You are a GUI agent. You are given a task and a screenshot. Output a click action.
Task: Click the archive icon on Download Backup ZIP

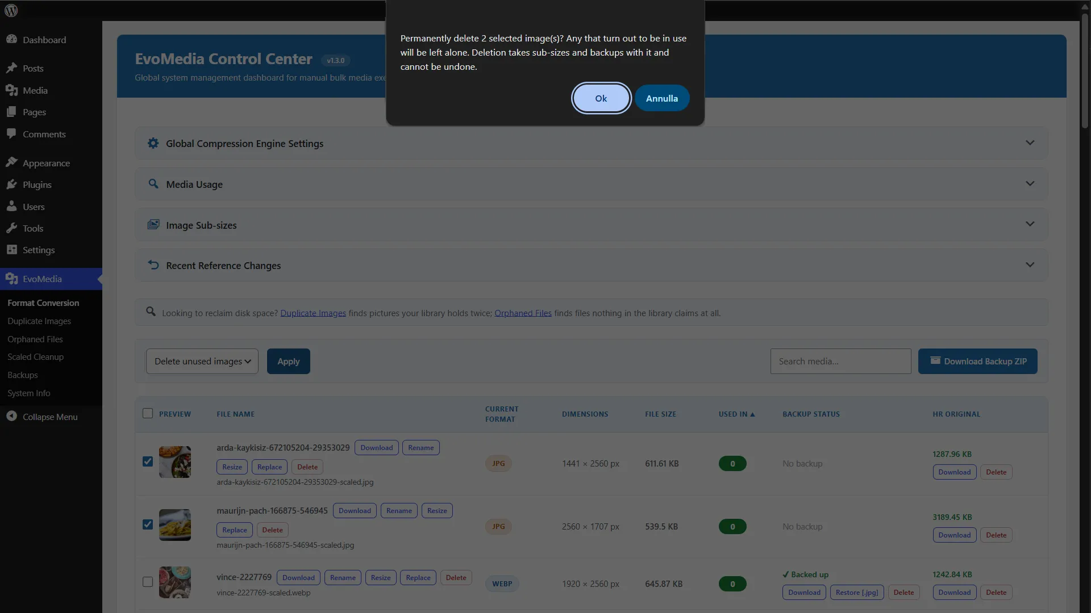click(935, 360)
